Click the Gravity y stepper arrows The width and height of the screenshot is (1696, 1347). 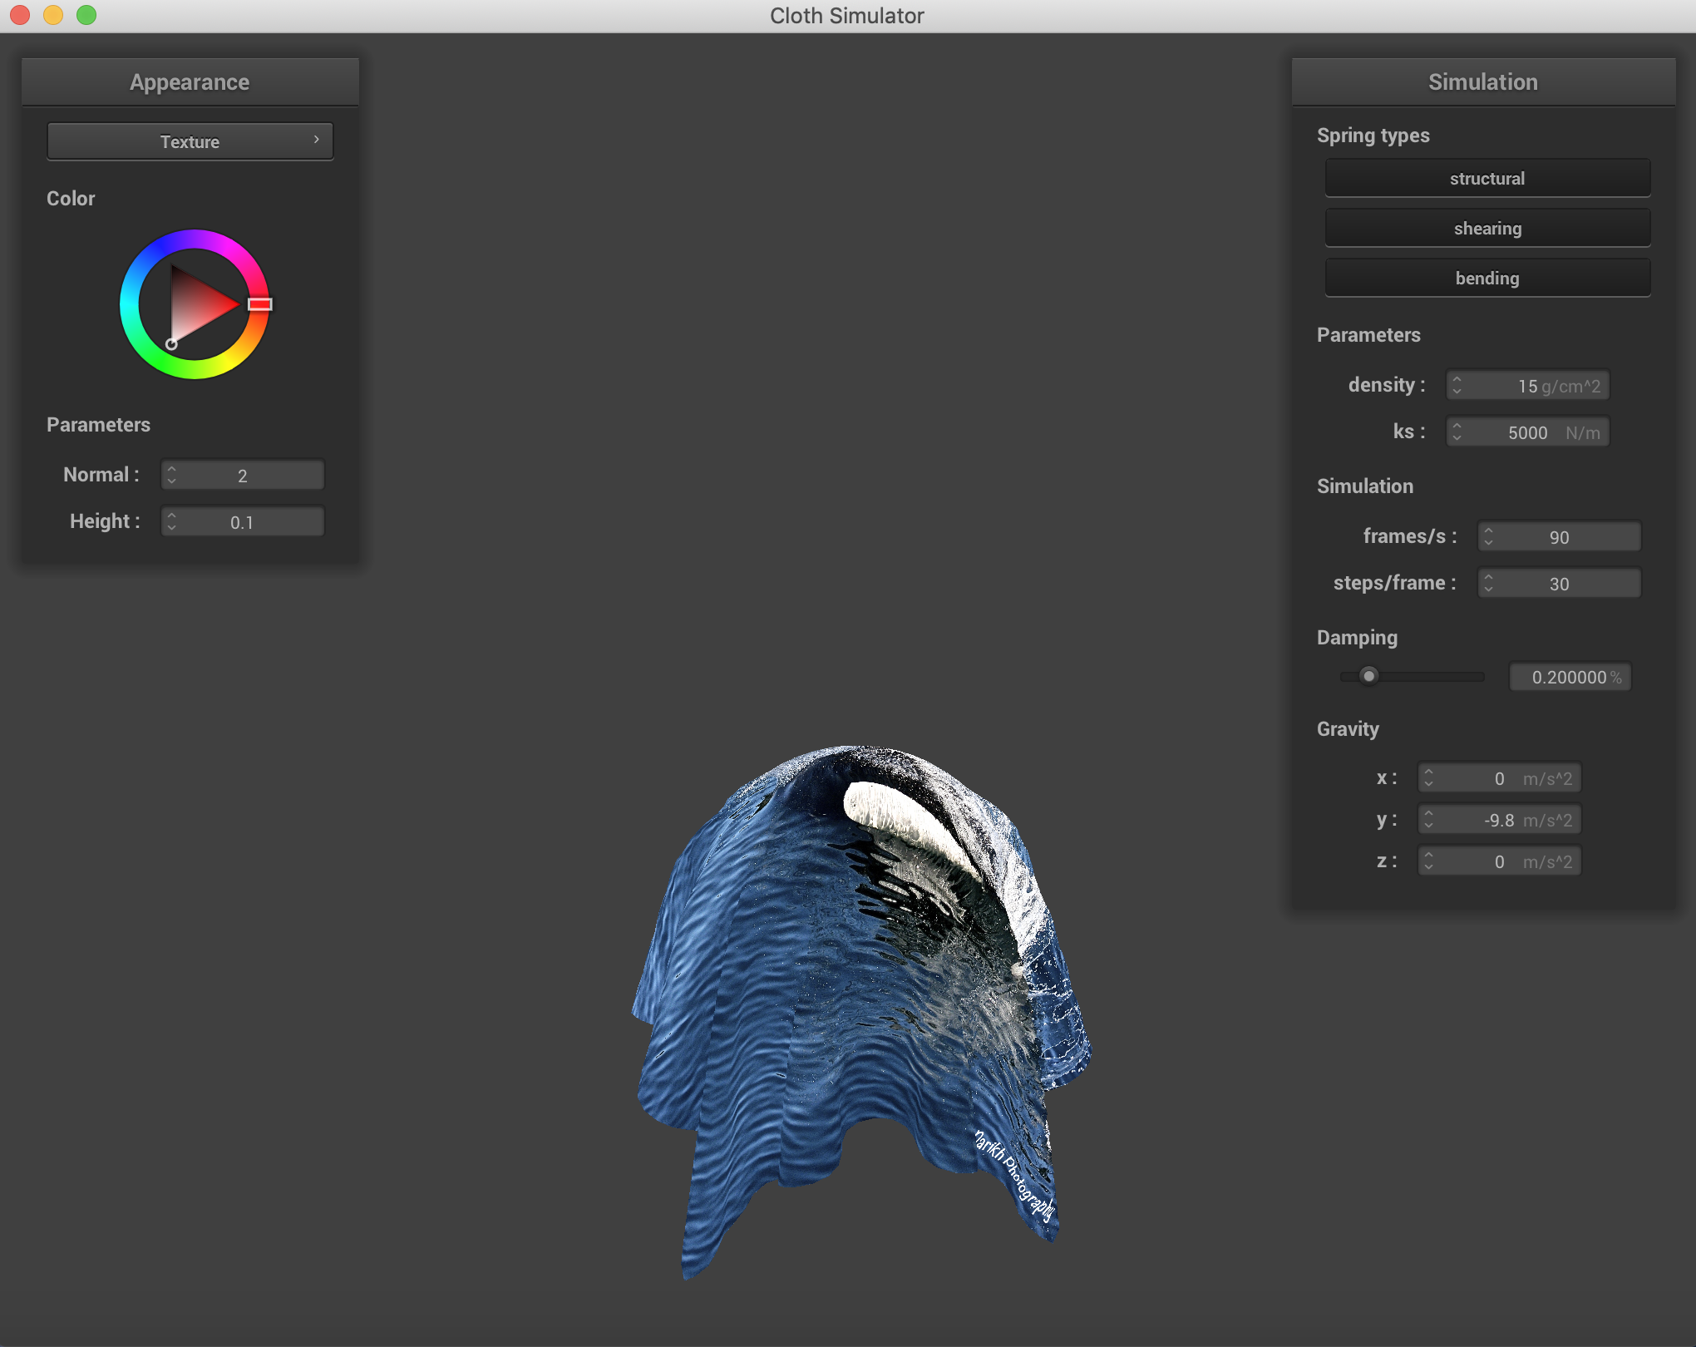tap(1428, 820)
